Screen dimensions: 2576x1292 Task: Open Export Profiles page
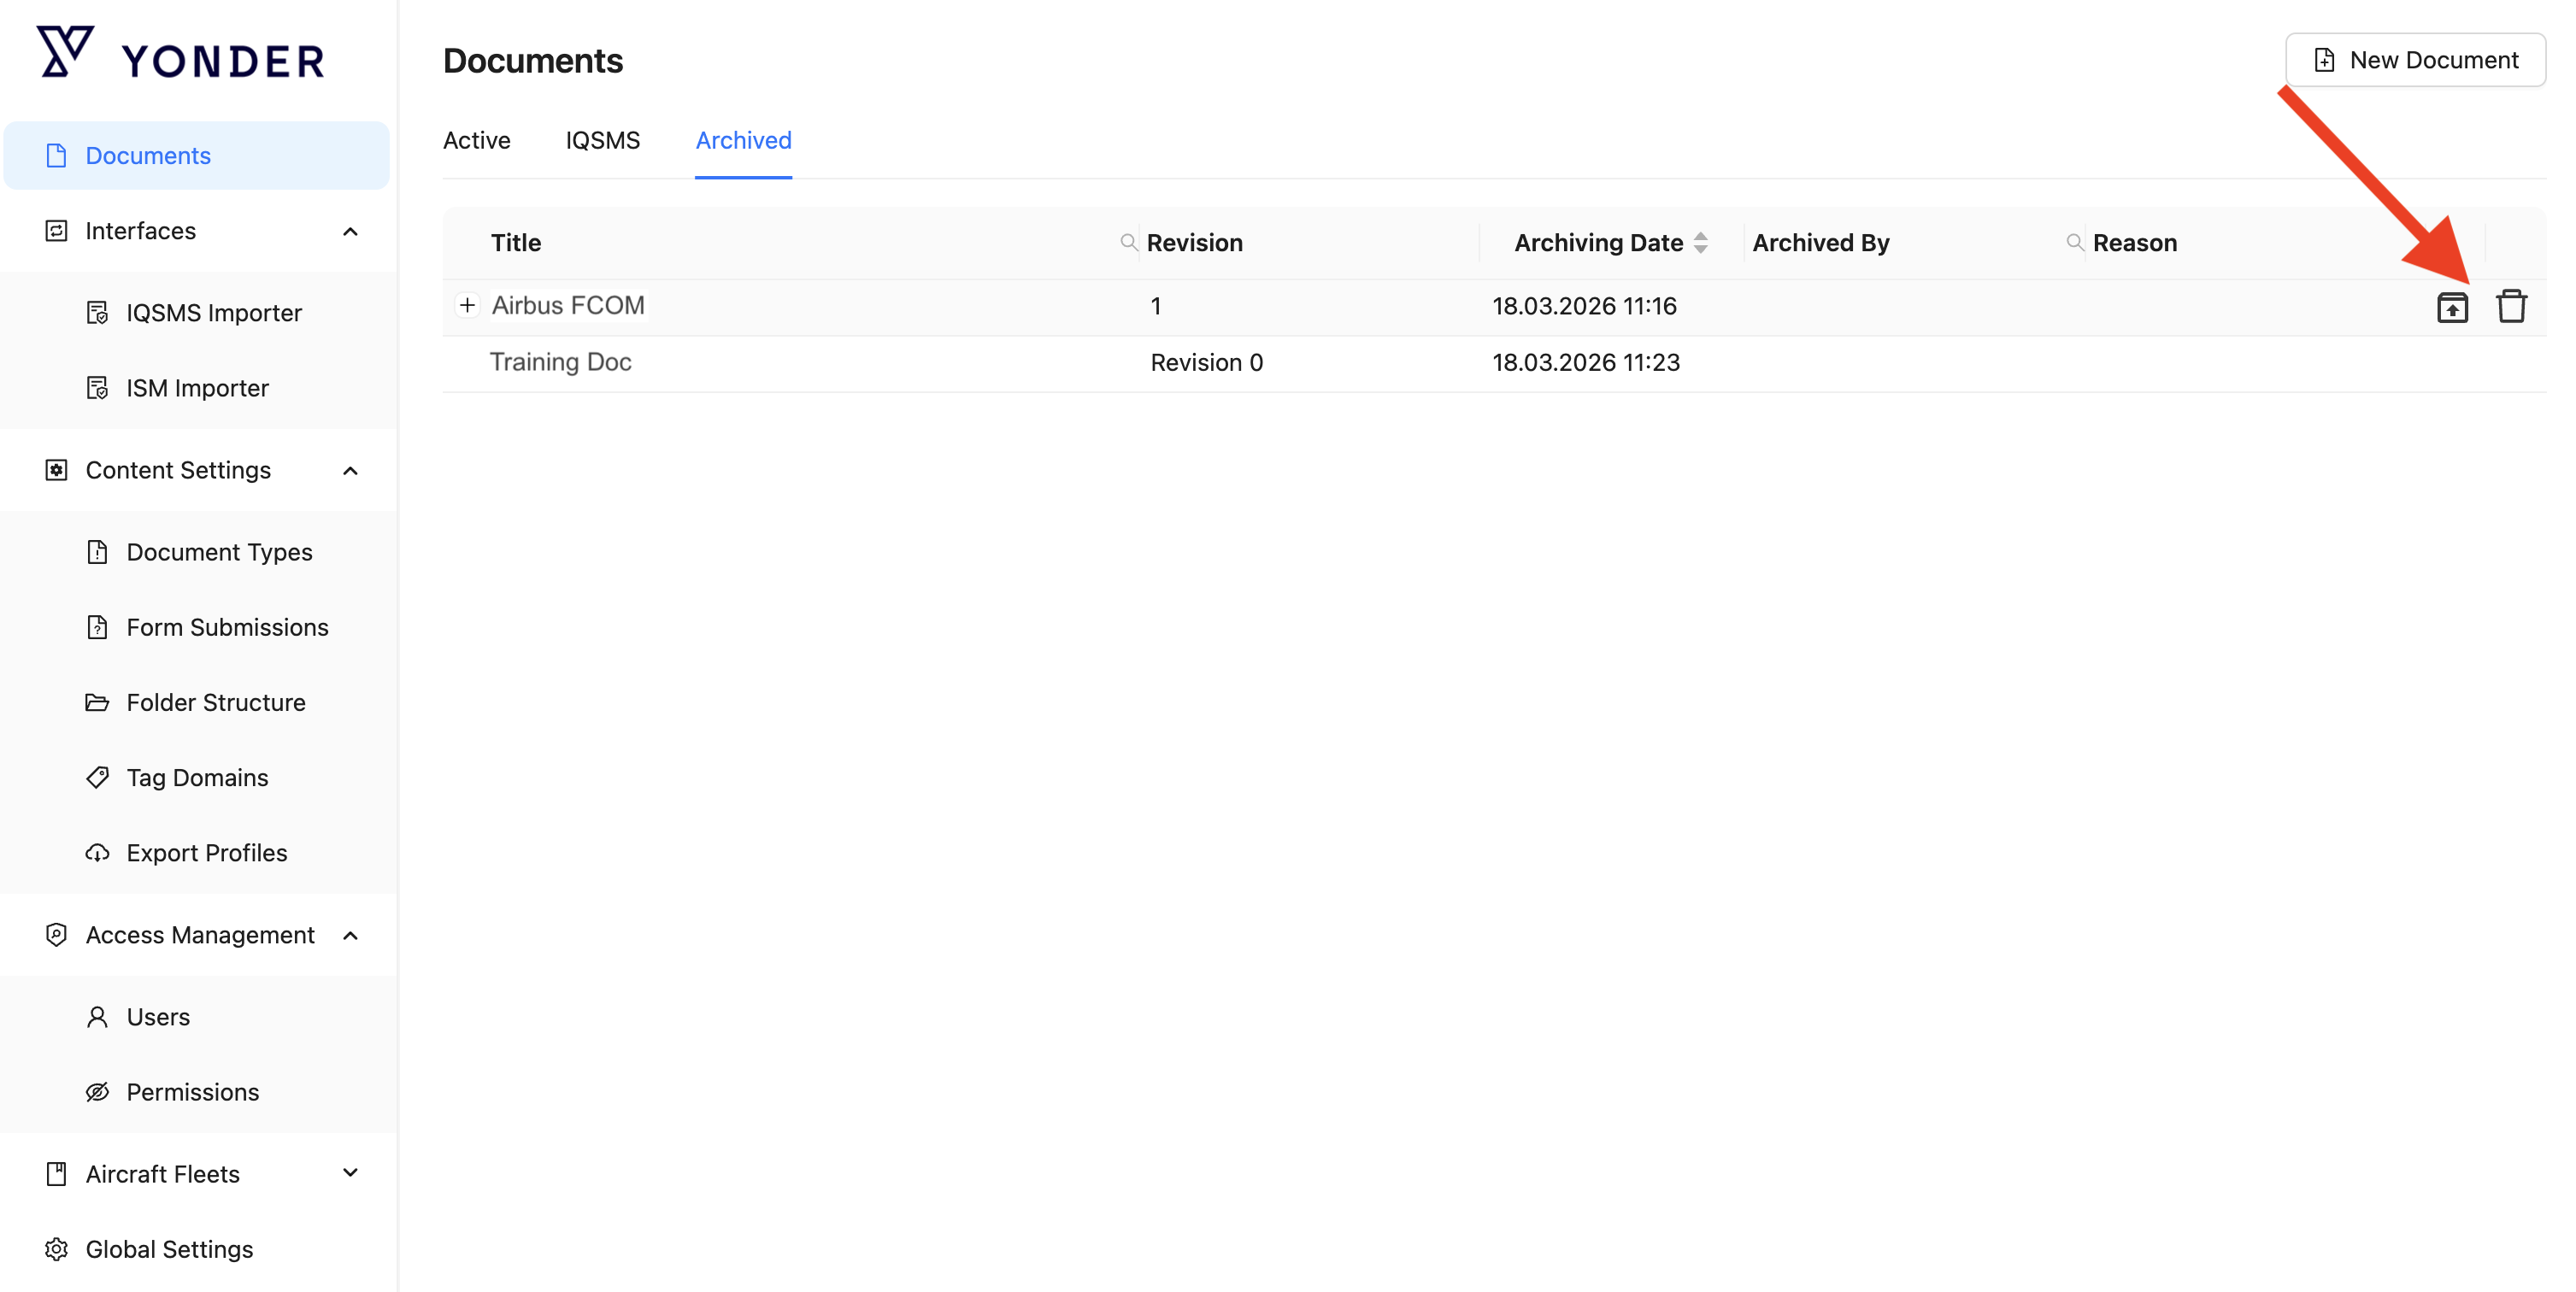pos(206,852)
